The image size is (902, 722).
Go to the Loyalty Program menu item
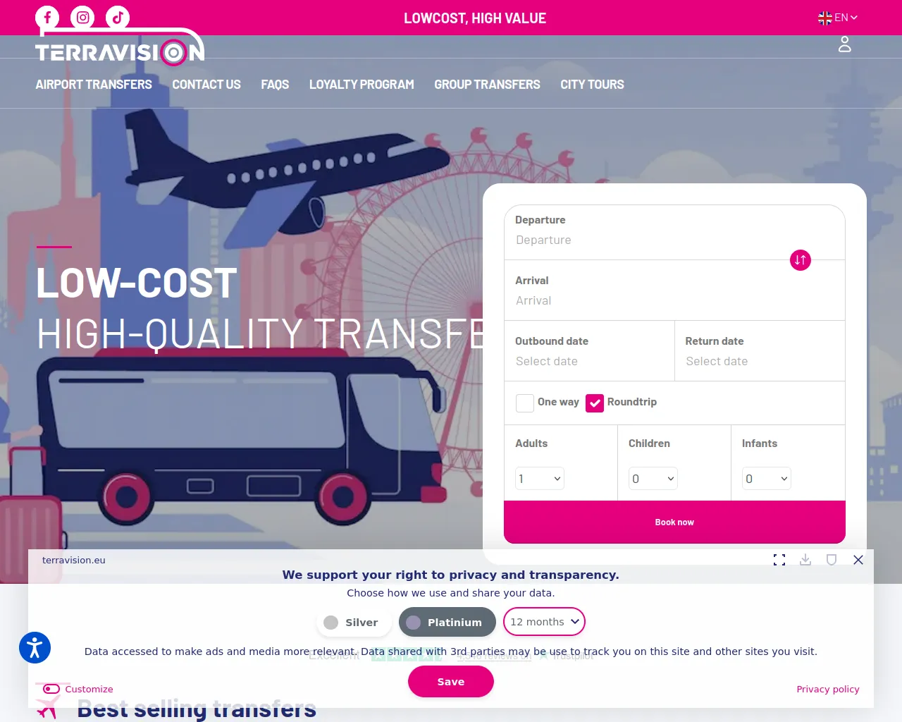pyautogui.click(x=362, y=85)
